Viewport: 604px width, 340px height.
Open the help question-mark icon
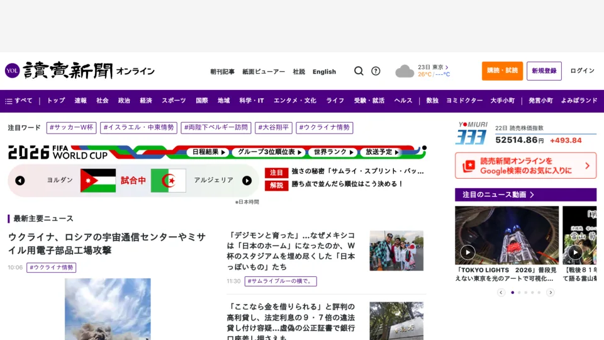pyautogui.click(x=376, y=71)
